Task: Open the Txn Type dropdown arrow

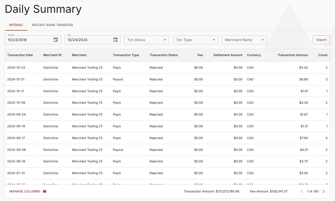Action: [x=214, y=40]
